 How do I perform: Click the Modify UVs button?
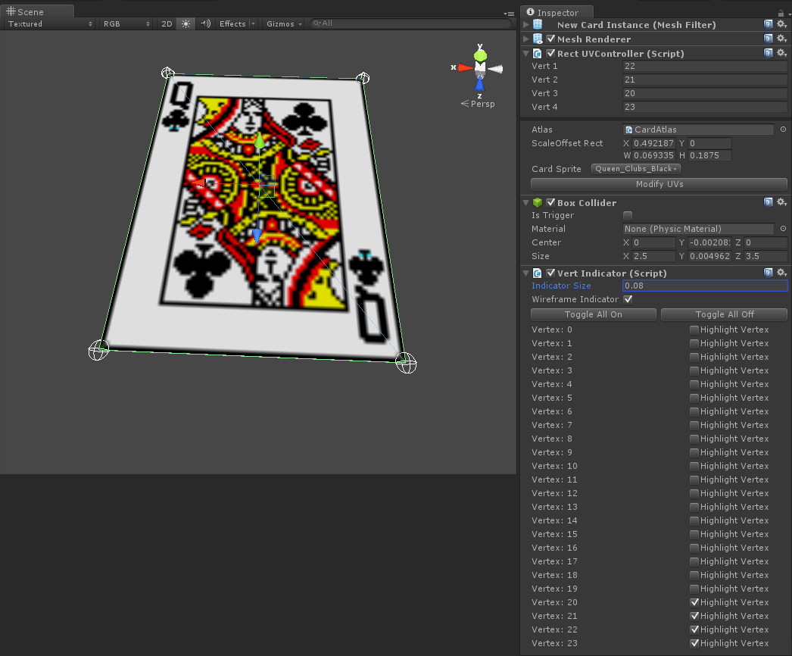coord(659,184)
